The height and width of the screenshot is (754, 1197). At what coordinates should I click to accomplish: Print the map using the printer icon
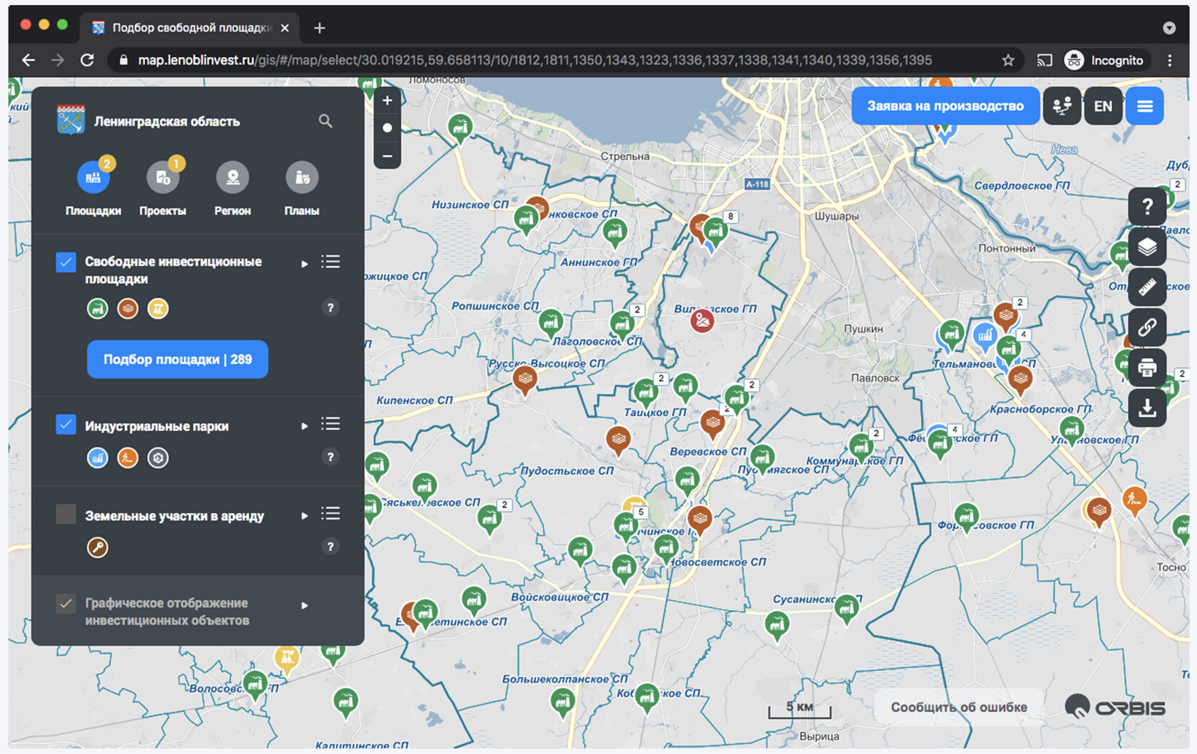[x=1146, y=368]
